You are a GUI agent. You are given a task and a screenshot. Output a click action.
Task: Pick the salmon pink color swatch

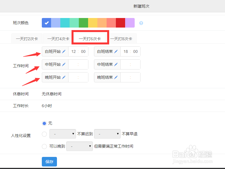(111, 23)
